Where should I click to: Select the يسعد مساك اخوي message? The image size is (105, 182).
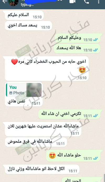28,26
